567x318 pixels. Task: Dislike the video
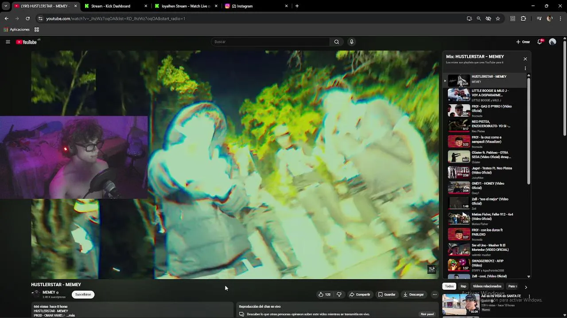pyautogui.click(x=339, y=295)
